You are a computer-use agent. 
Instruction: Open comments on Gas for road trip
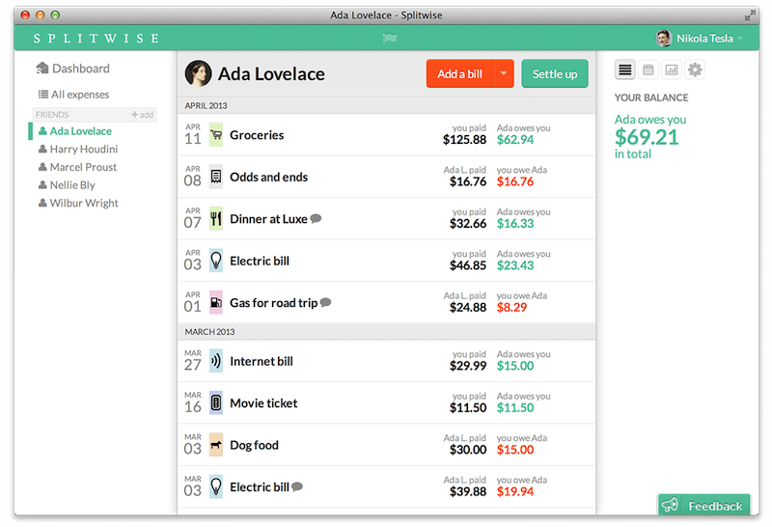coord(325,302)
